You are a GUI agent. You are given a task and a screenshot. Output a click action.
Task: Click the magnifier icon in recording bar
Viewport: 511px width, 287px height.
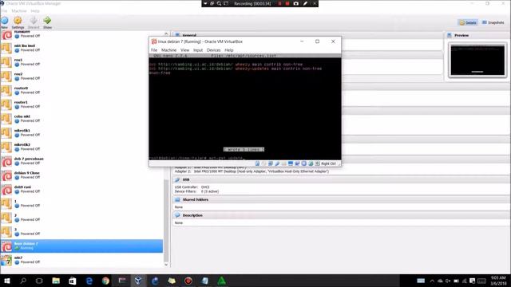219,3
